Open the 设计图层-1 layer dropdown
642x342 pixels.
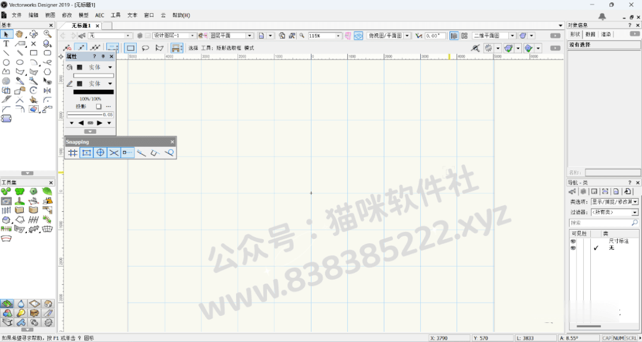(174, 36)
